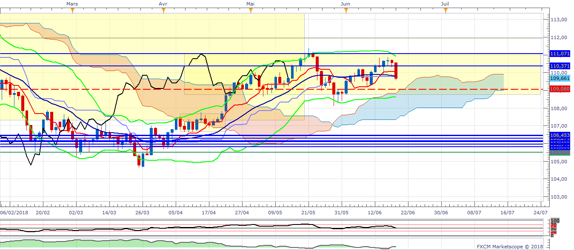This screenshot has height=250, width=574.
Task: Select the Mai month marker triangle
Action: click(x=251, y=11)
